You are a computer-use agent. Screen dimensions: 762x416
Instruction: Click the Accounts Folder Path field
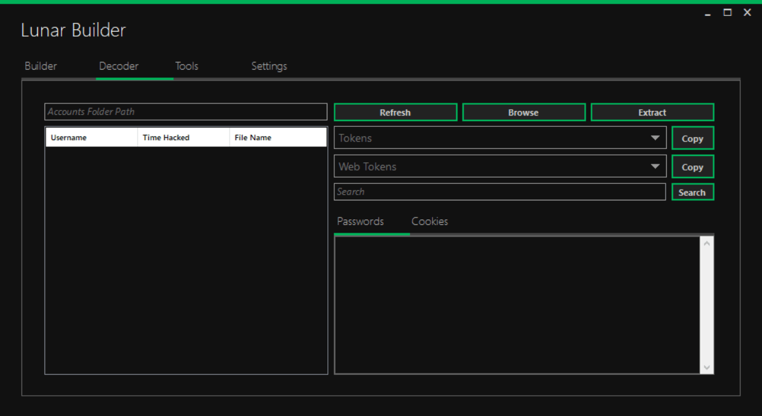[185, 112]
